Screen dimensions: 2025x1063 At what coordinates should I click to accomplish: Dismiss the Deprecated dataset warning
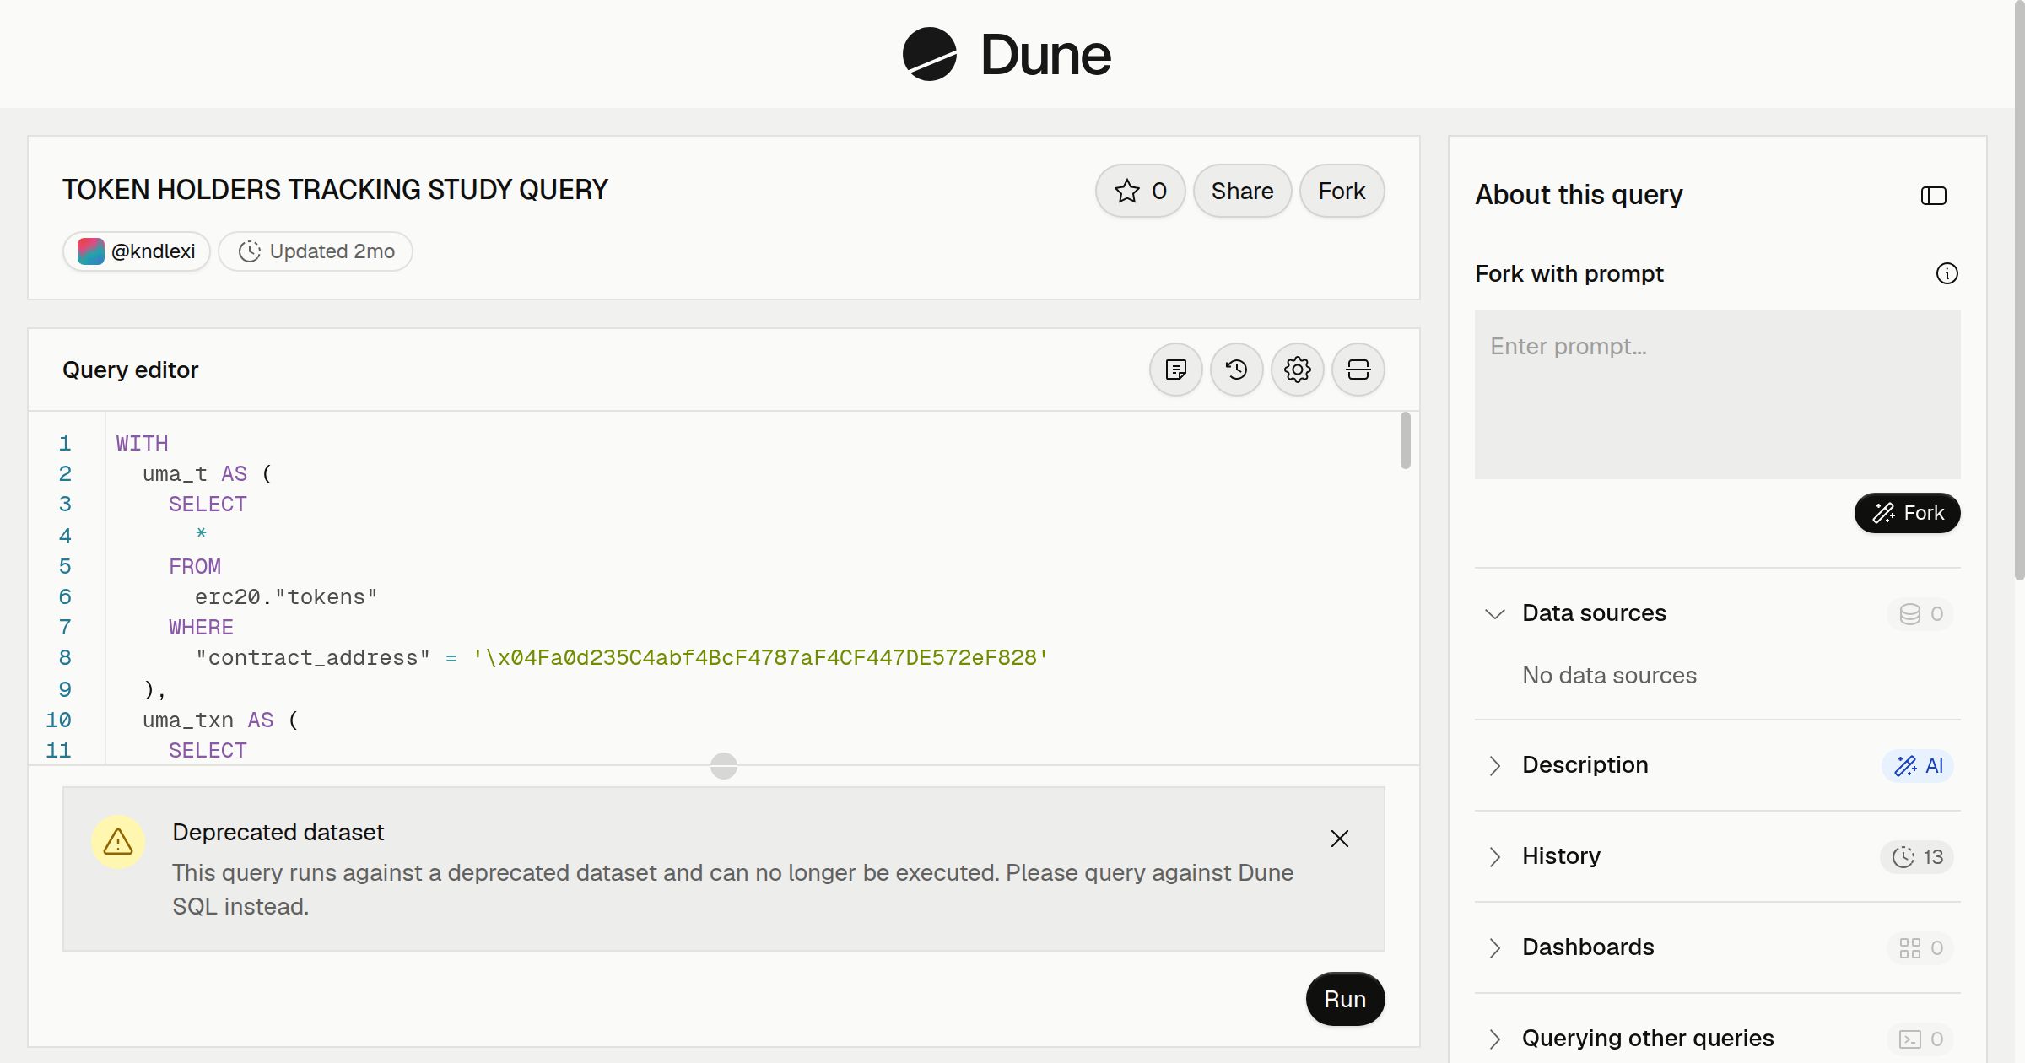tap(1340, 839)
